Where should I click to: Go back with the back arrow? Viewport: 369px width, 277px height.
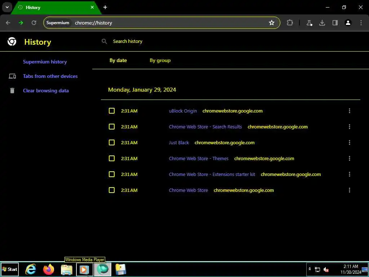(x=8, y=23)
